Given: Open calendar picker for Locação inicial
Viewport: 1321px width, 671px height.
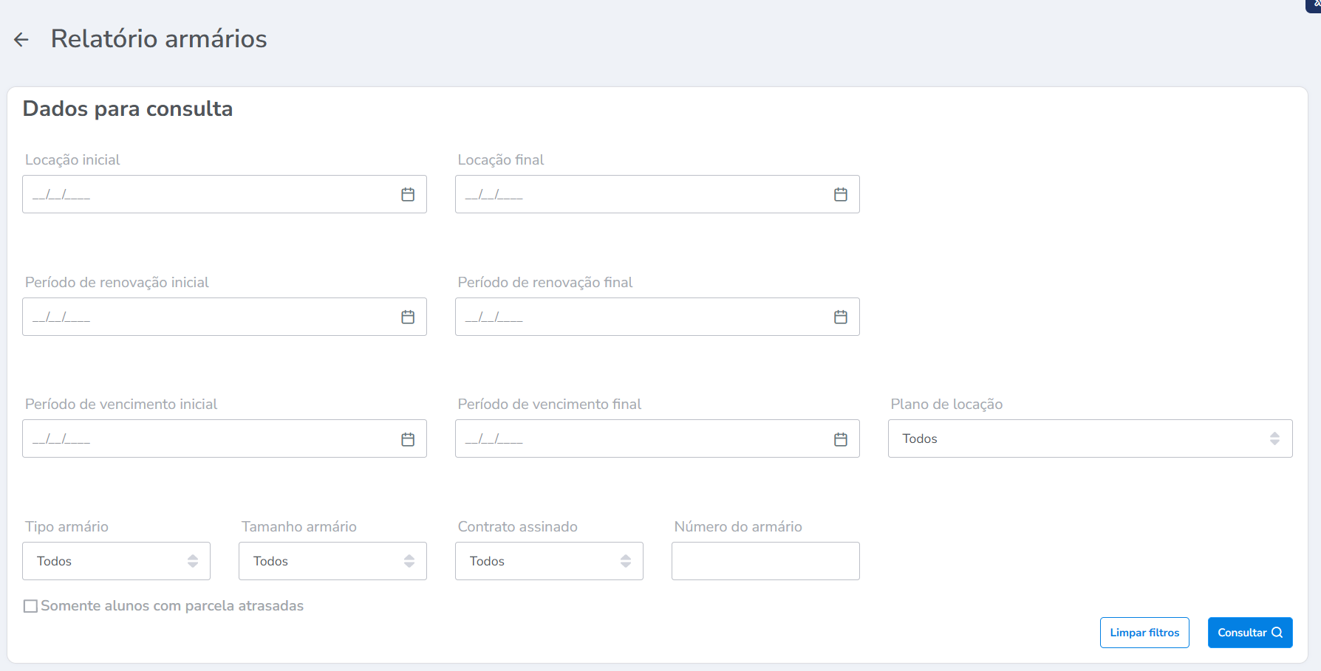Looking at the screenshot, I should 408,195.
